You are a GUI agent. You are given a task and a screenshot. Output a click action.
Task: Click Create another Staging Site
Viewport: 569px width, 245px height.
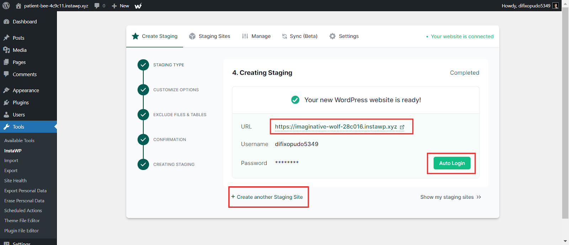[267, 197]
